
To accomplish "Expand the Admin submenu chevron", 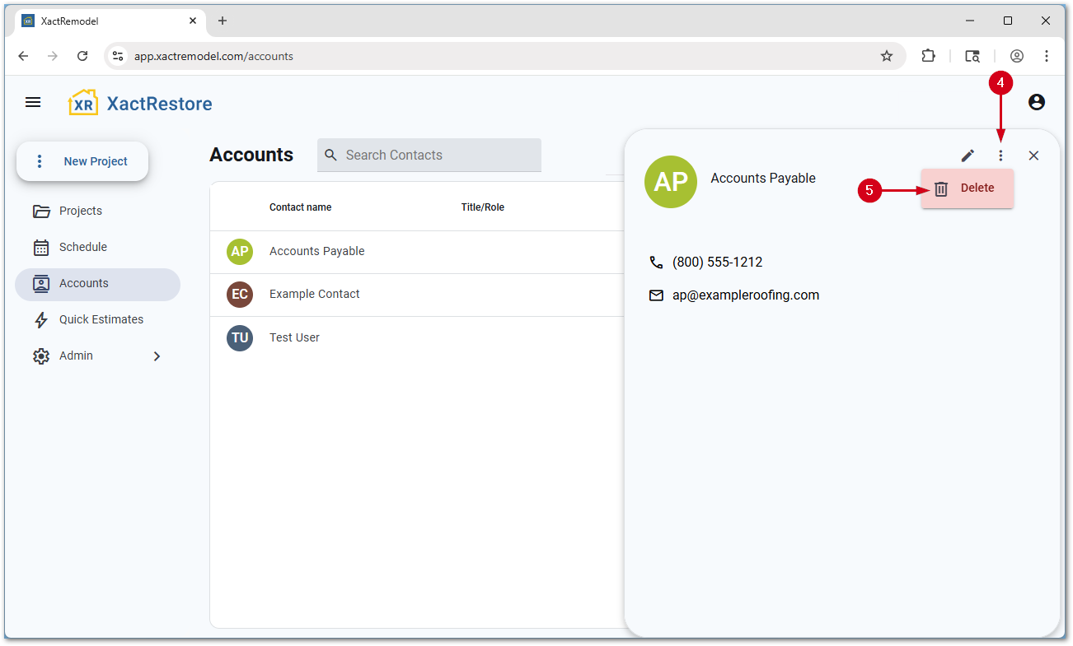I will (x=157, y=356).
